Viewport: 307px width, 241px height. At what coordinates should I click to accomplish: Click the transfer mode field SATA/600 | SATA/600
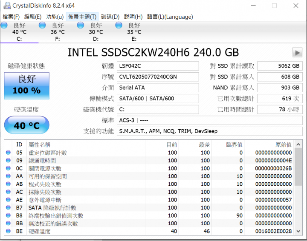[158, 99]
